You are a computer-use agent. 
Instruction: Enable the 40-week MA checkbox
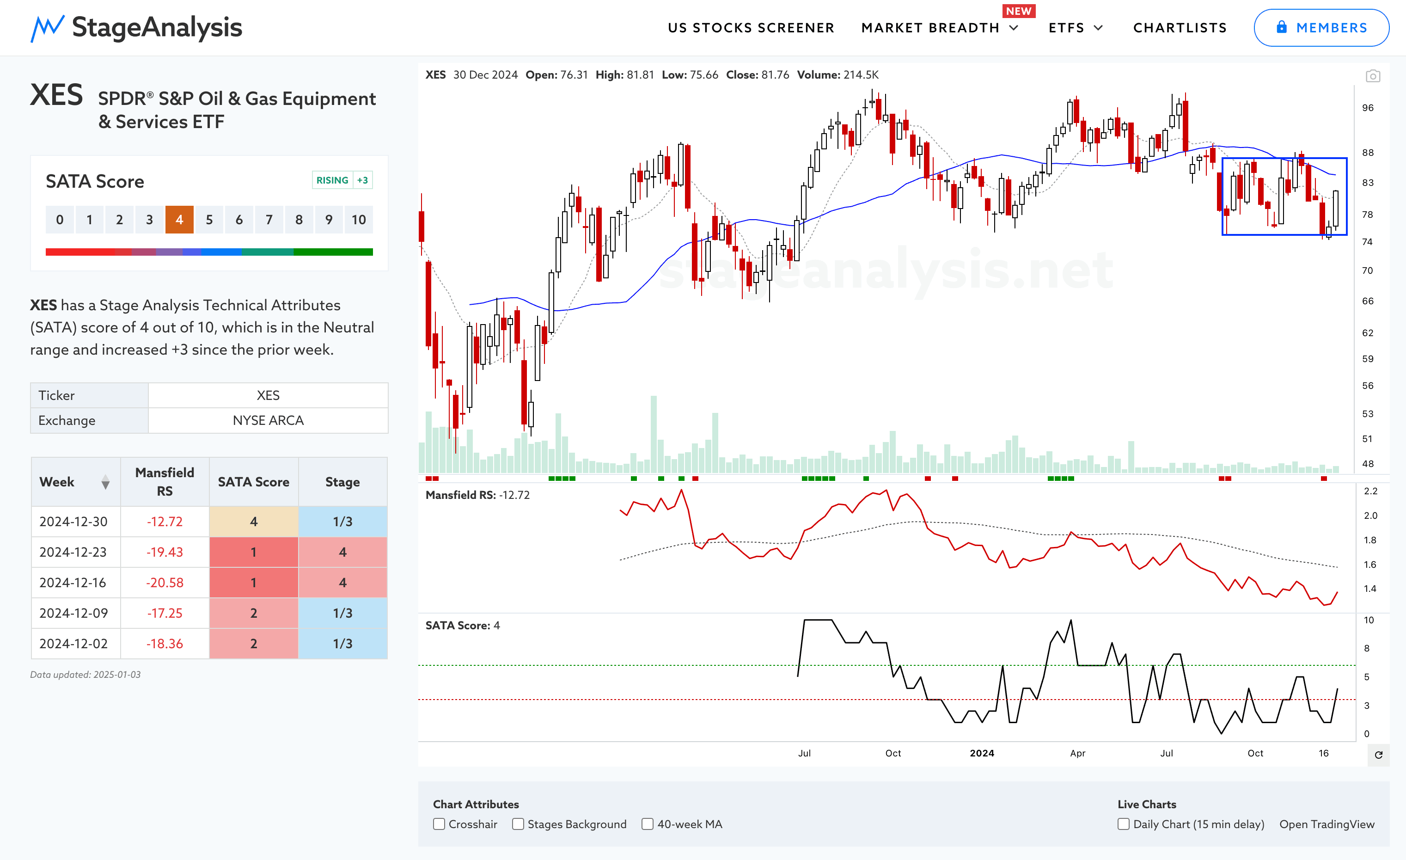point(647,823)
